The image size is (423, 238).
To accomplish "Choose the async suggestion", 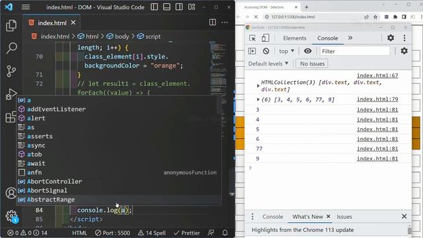I will (119, 145).
